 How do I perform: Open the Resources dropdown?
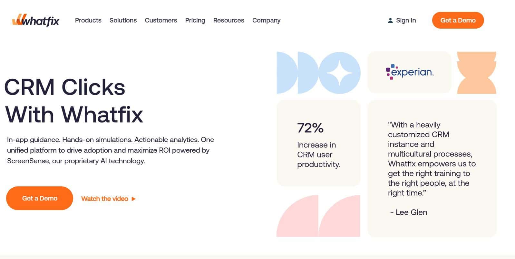pos(228,20)
